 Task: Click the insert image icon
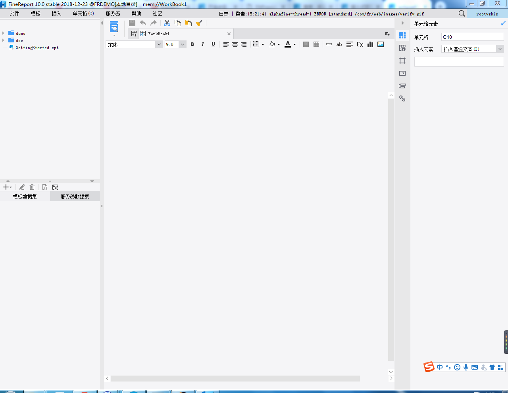pos(381,44)
